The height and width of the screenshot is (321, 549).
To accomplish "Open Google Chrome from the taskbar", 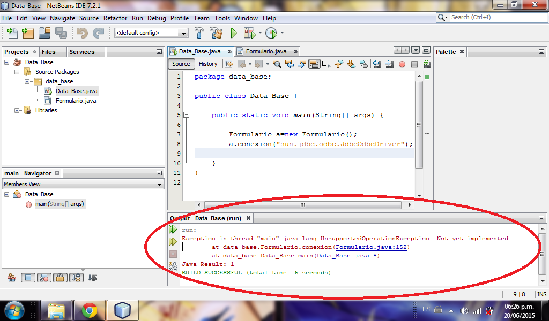I will (x=90, y=310).
